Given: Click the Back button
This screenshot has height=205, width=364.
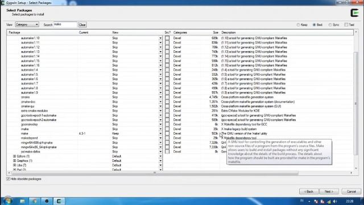Looking at the screenshot, I should (x=309, y=191).
